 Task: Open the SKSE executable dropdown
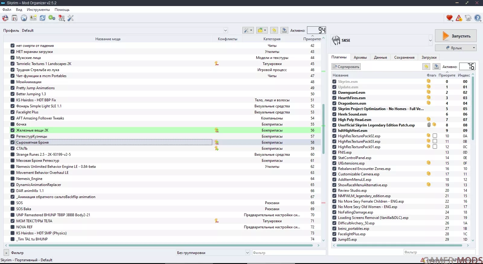pos(382,40)
